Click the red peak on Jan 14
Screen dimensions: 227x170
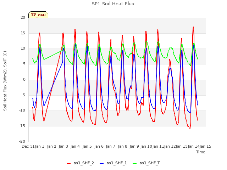193,27
